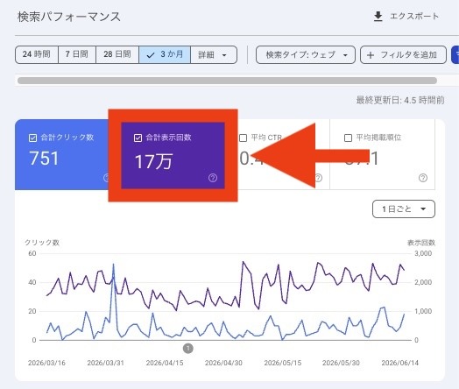Click the 最終更新日: 4.5 時間前 text
Screen dimensions: 459x389
[400, 101]
